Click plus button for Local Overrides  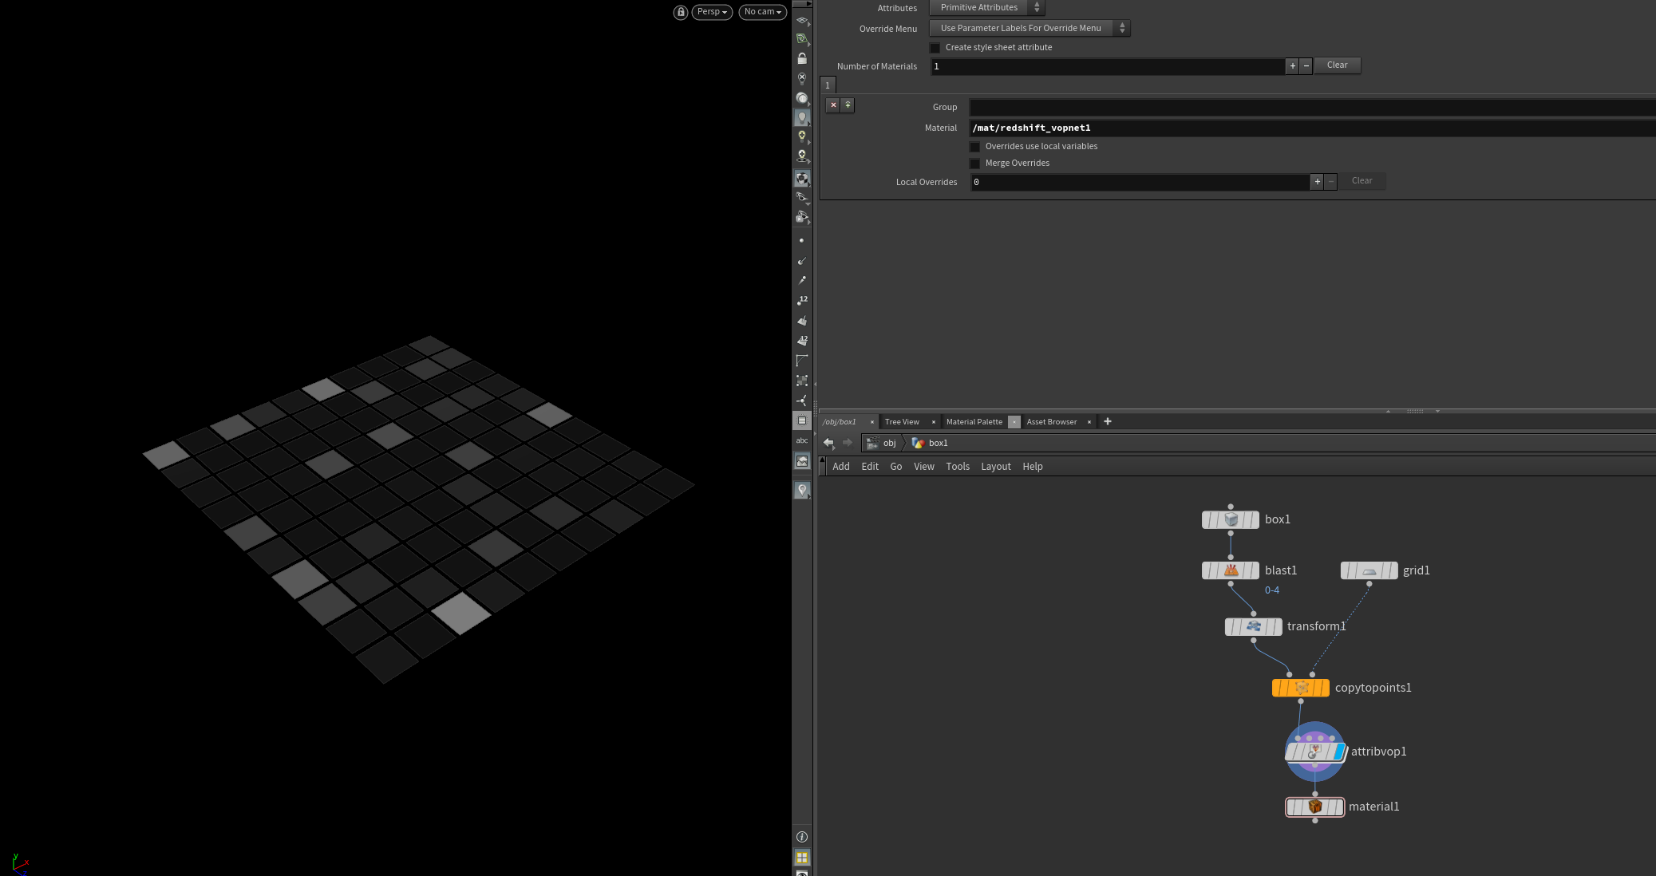coord(1317,182)
